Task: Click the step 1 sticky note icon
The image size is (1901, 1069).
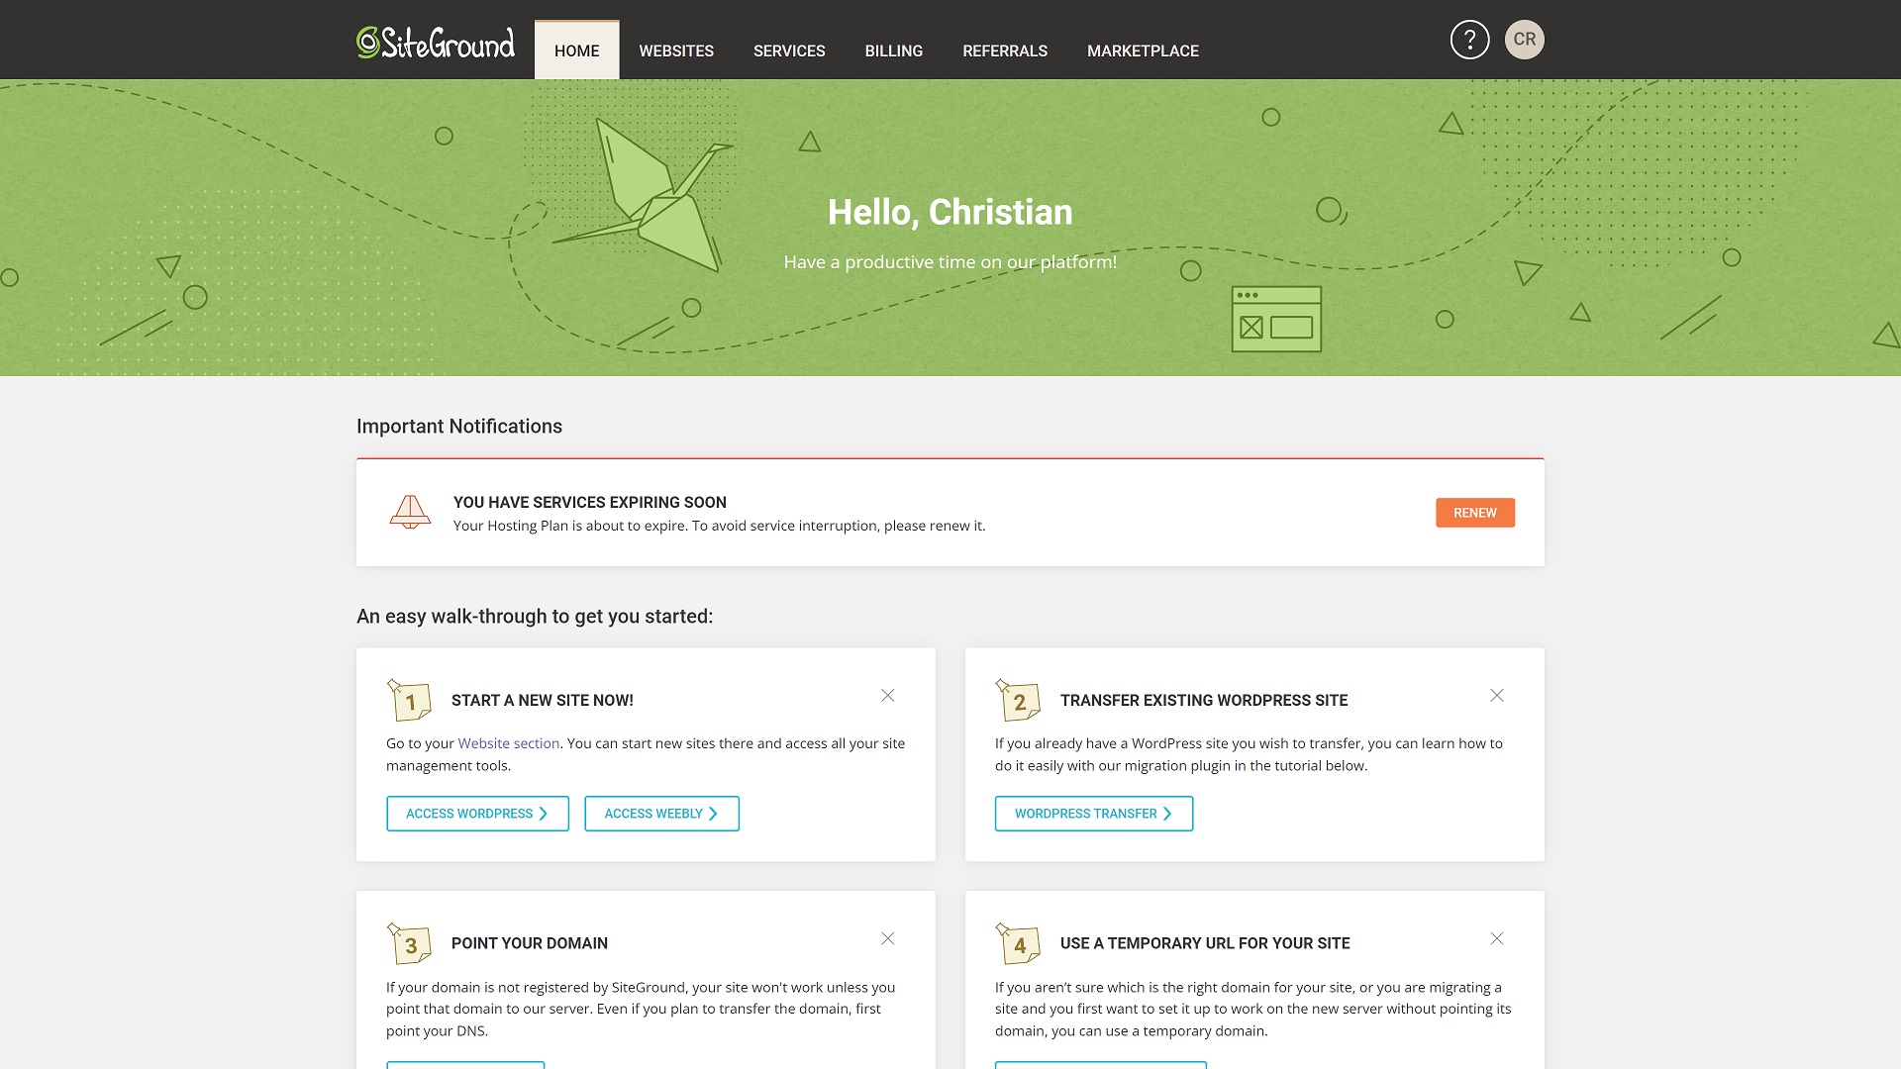Action: point(409,700)
